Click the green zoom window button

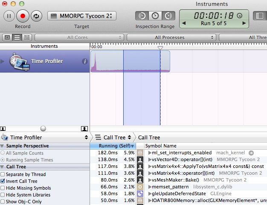click(x=22, y=3)
